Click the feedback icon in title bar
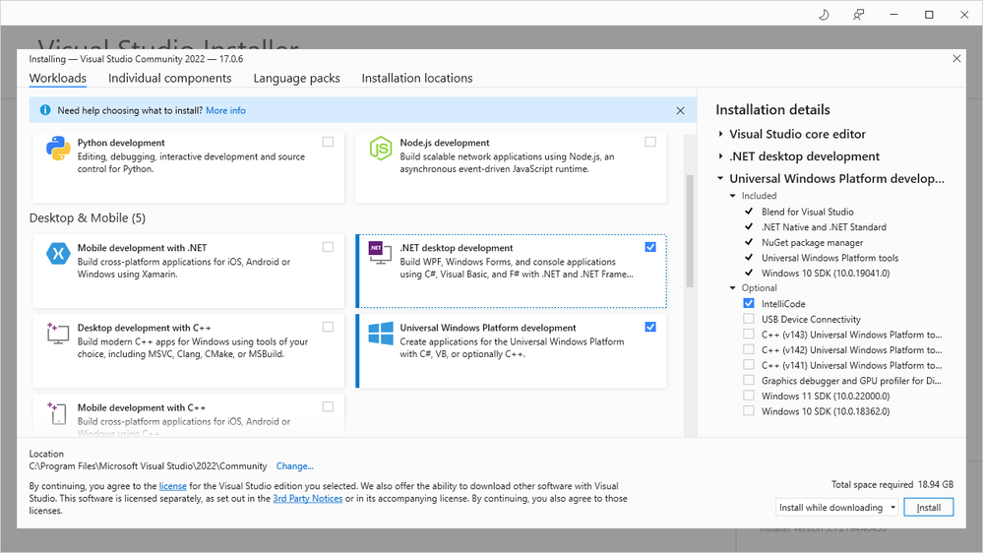 coord(859,15)
